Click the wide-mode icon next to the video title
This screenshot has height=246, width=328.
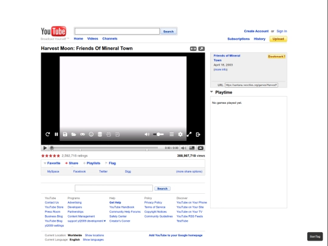coord(193,49)
